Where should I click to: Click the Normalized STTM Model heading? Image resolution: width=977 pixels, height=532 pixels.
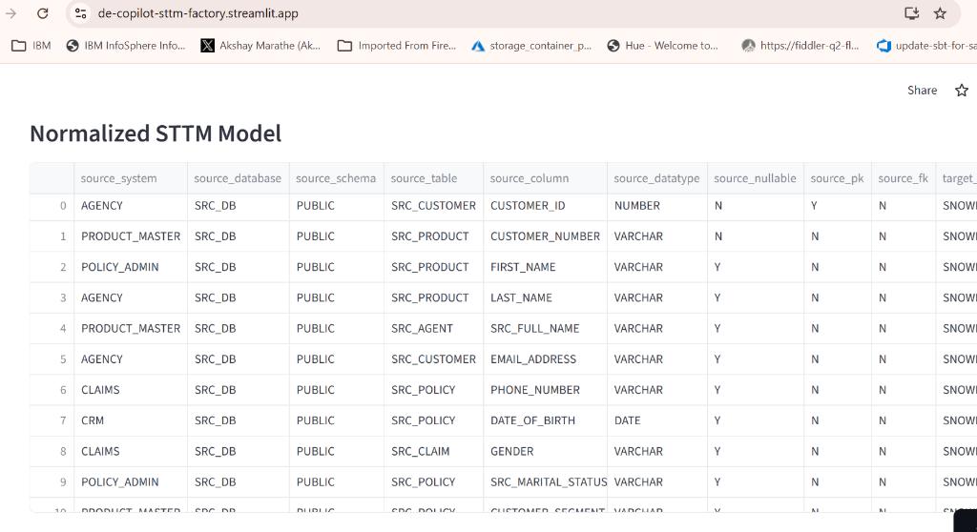156,133
